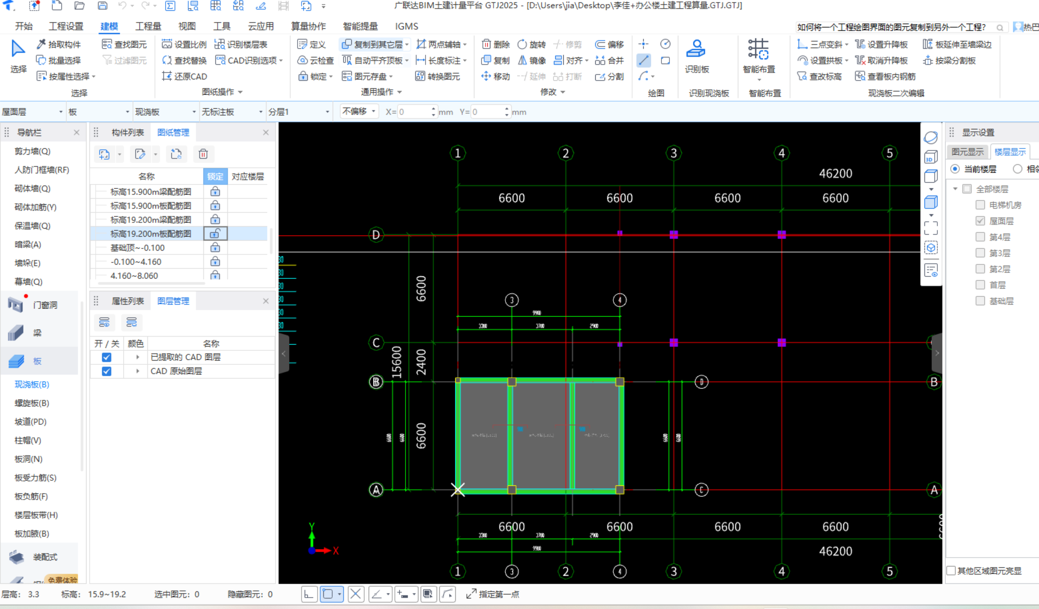Enable 其他区域图元亮显 checkbox

coord(951,571)
